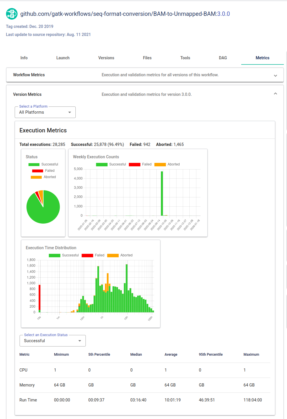Open the DAG tab
This screenshot has height=419, width=287.
point(223,58)
